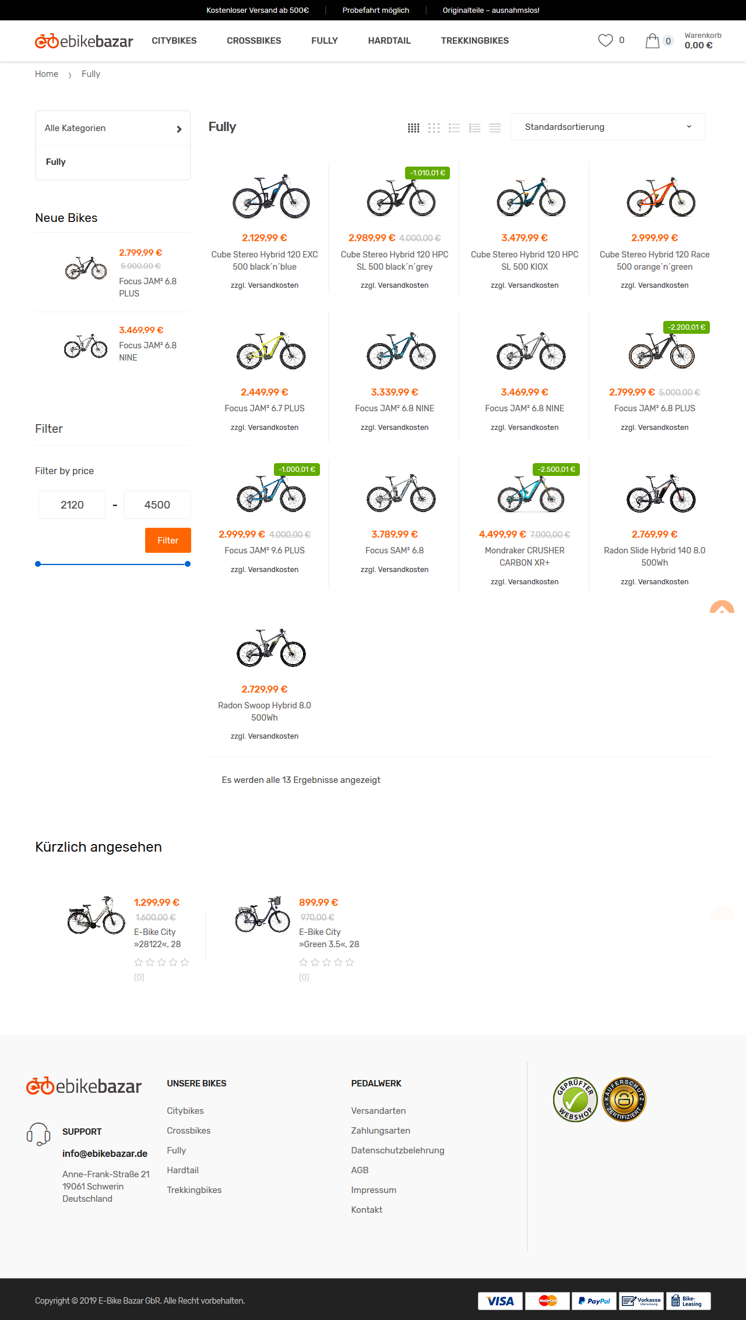Image resolution: width=746 pixels, height=1320 pixels.
Task: Click the right handle of price slider
Action: (x=188, y=564)
